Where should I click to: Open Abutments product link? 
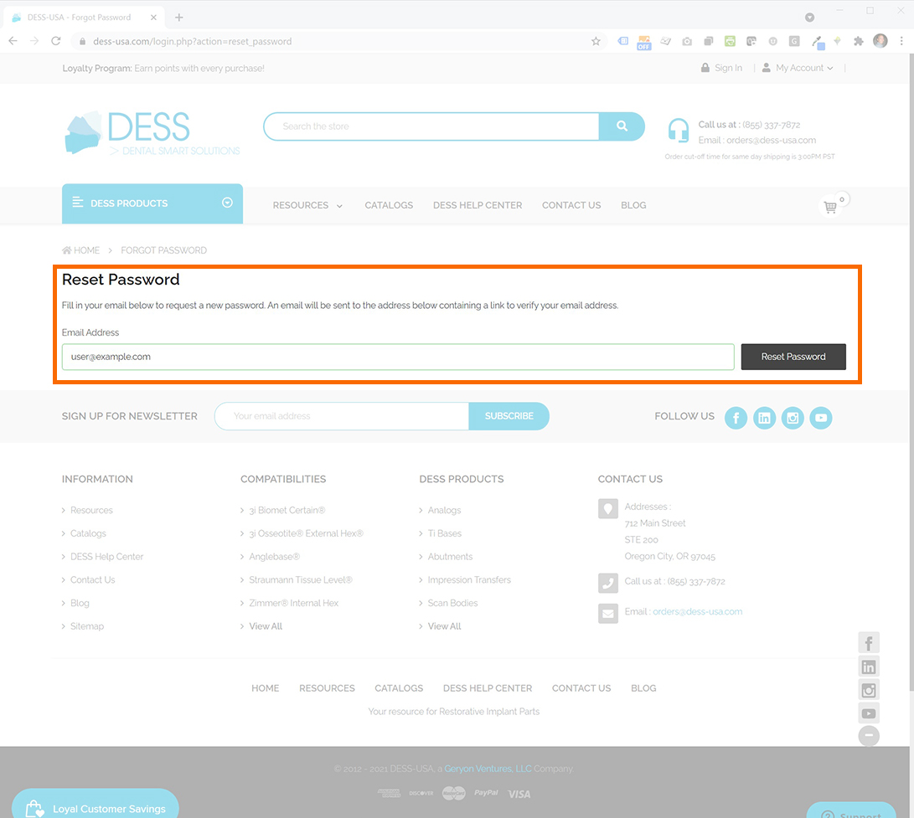tap(450, 557)
